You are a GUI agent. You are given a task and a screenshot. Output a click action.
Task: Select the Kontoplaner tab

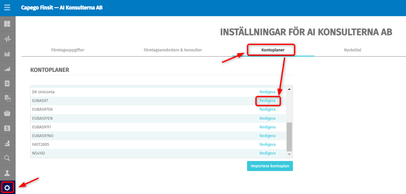coord(273,50)
